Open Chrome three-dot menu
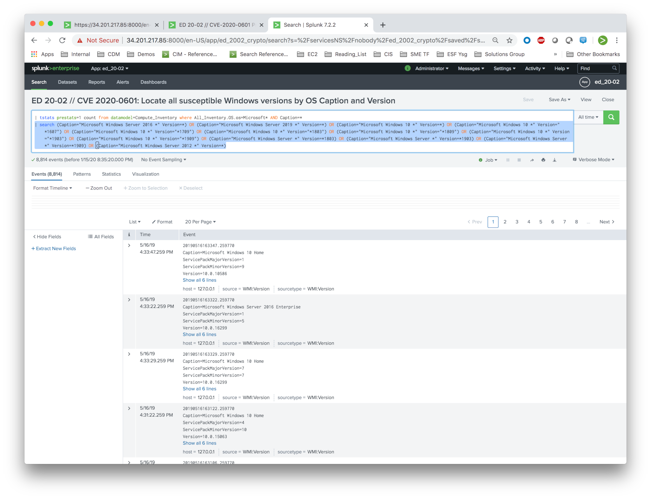 tap(617, 40)
